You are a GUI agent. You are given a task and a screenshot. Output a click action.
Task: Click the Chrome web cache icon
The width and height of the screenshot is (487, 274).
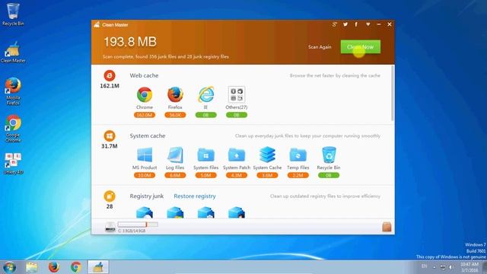[x=145, y=94]
